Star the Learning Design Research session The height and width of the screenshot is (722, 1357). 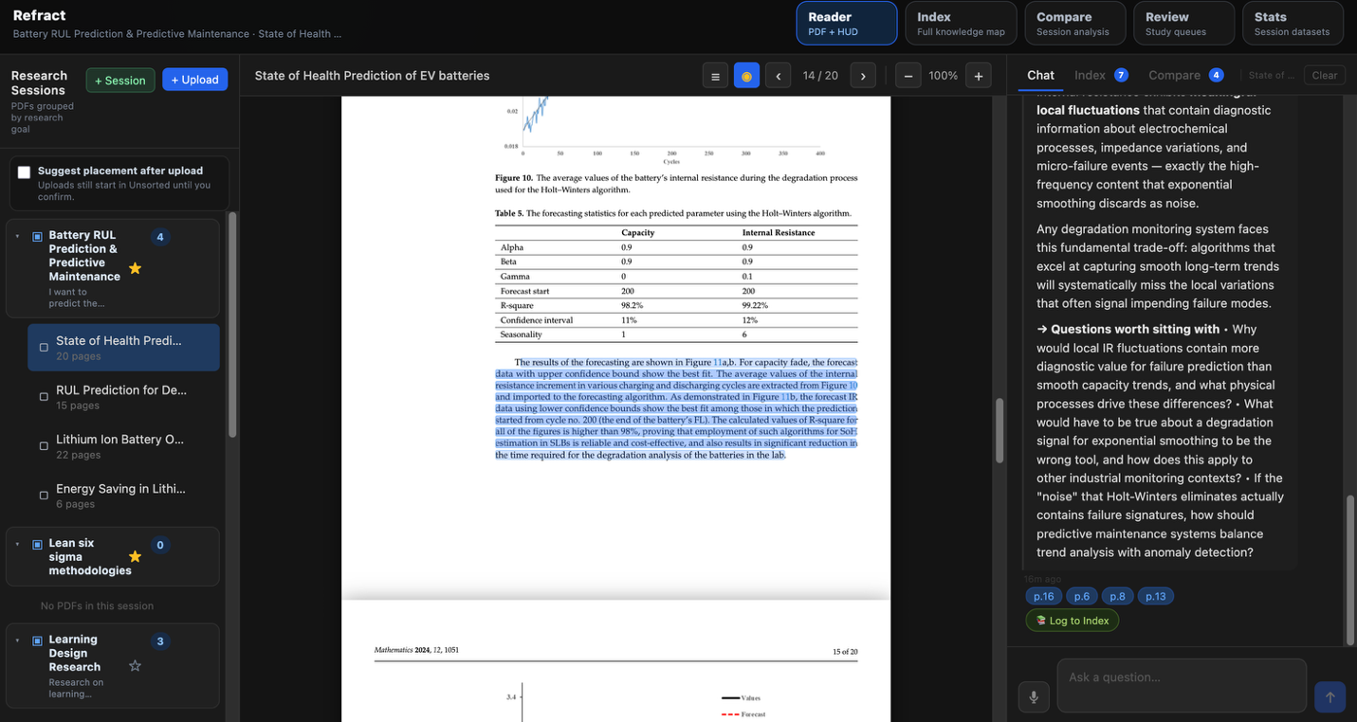(x=135, y=666)
